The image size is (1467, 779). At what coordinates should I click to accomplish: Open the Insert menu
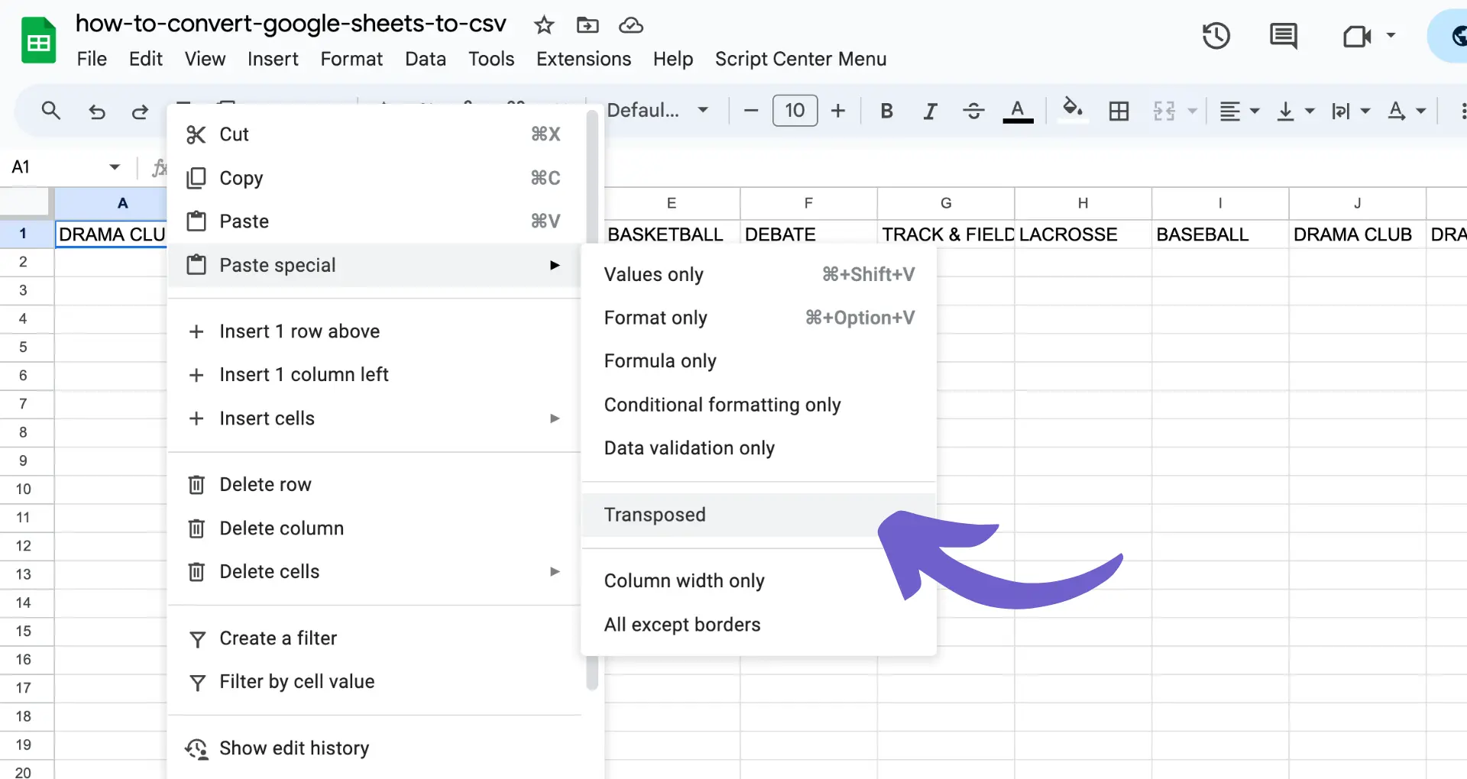click(x=273, y=59)
